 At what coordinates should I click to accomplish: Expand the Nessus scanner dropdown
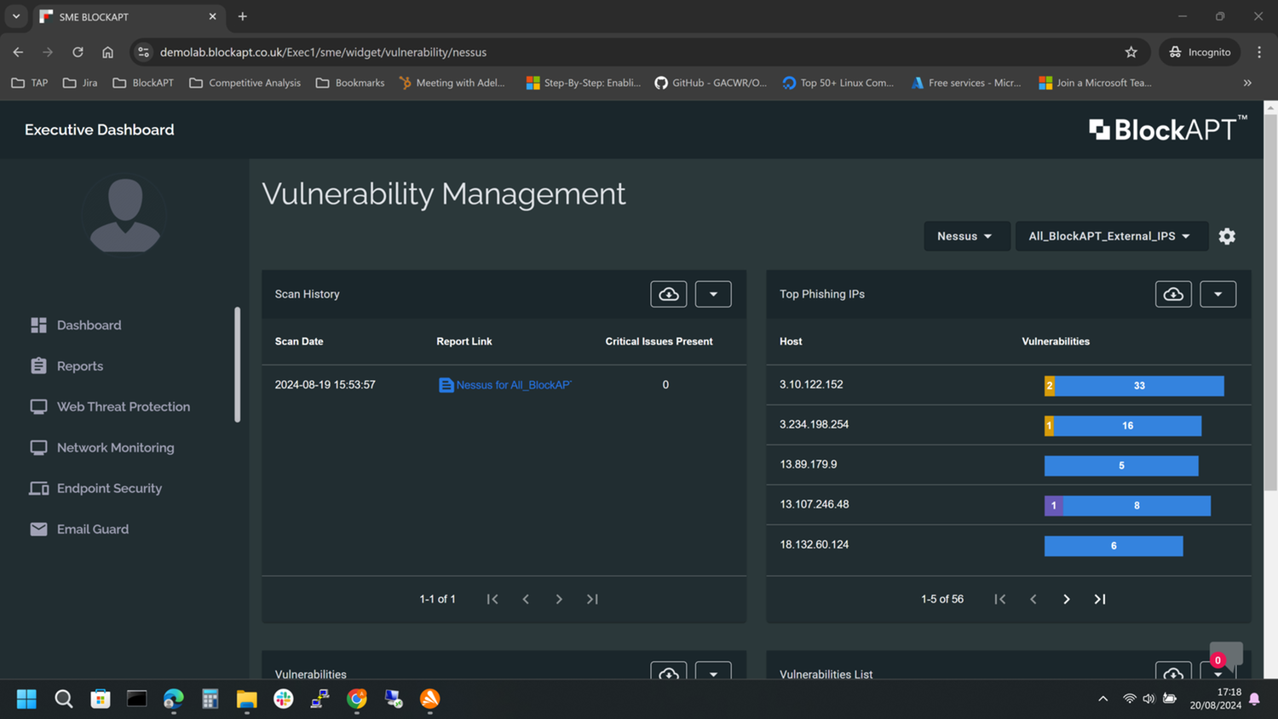tap(966, 236)
